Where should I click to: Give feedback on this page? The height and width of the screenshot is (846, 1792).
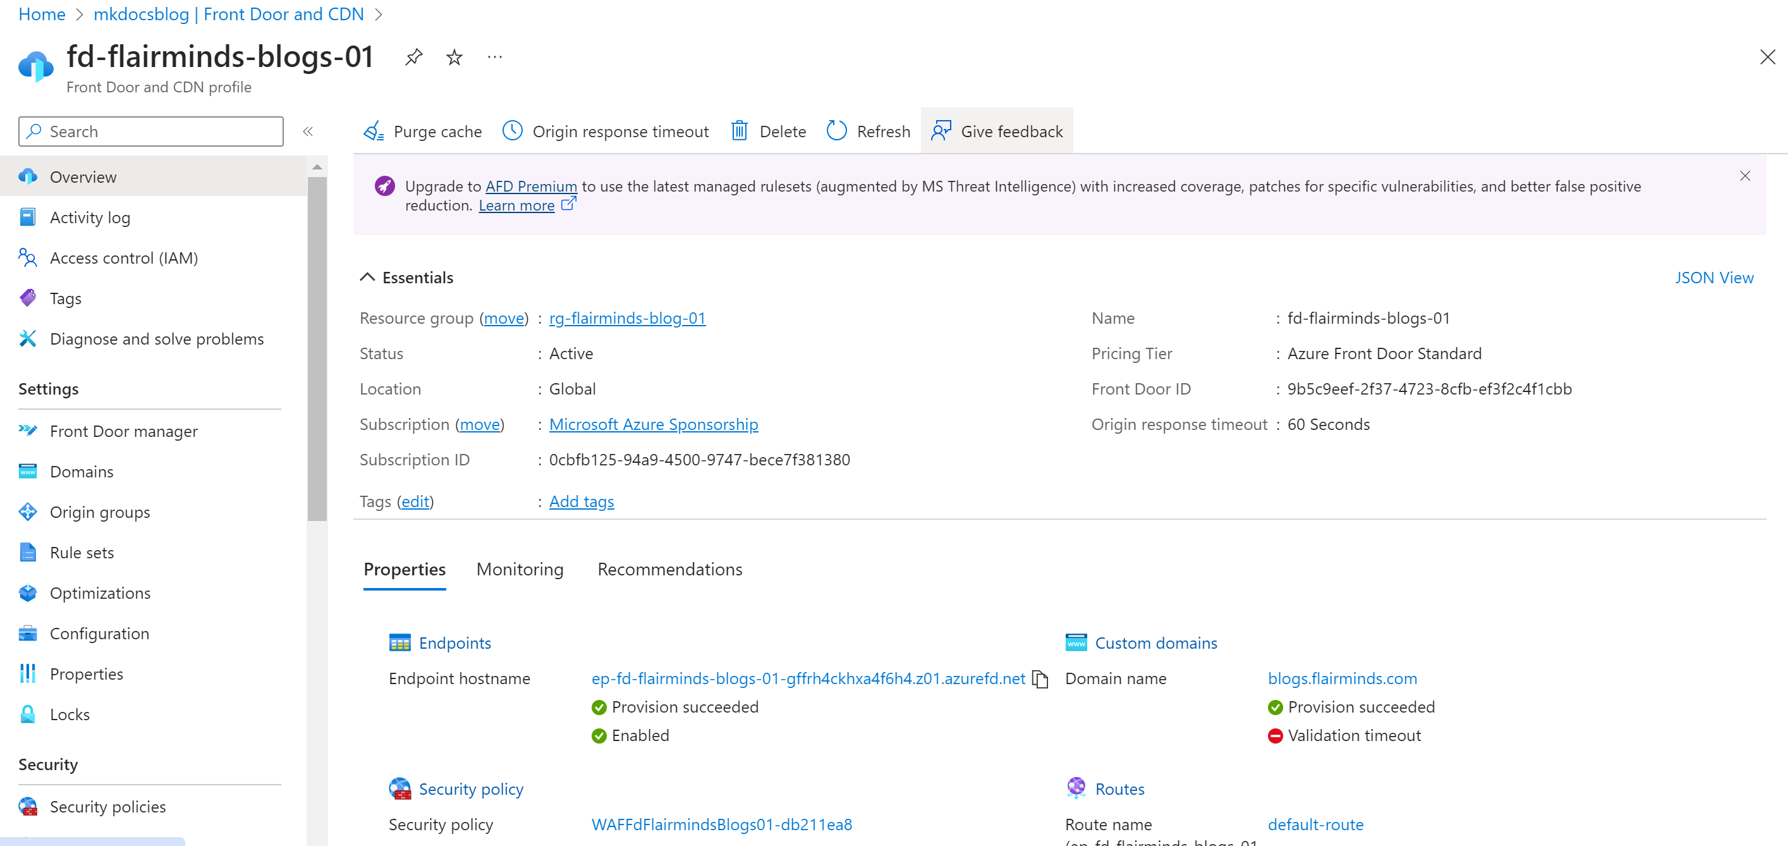(x=997, y=132)
